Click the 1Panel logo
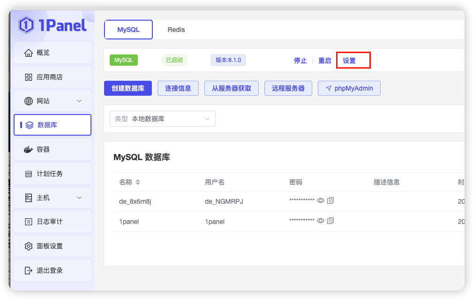 [53, 25]
